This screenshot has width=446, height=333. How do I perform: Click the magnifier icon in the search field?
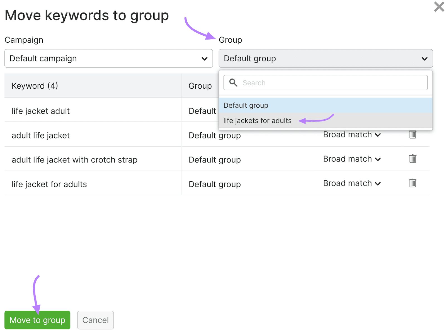[x=233, y=82]
